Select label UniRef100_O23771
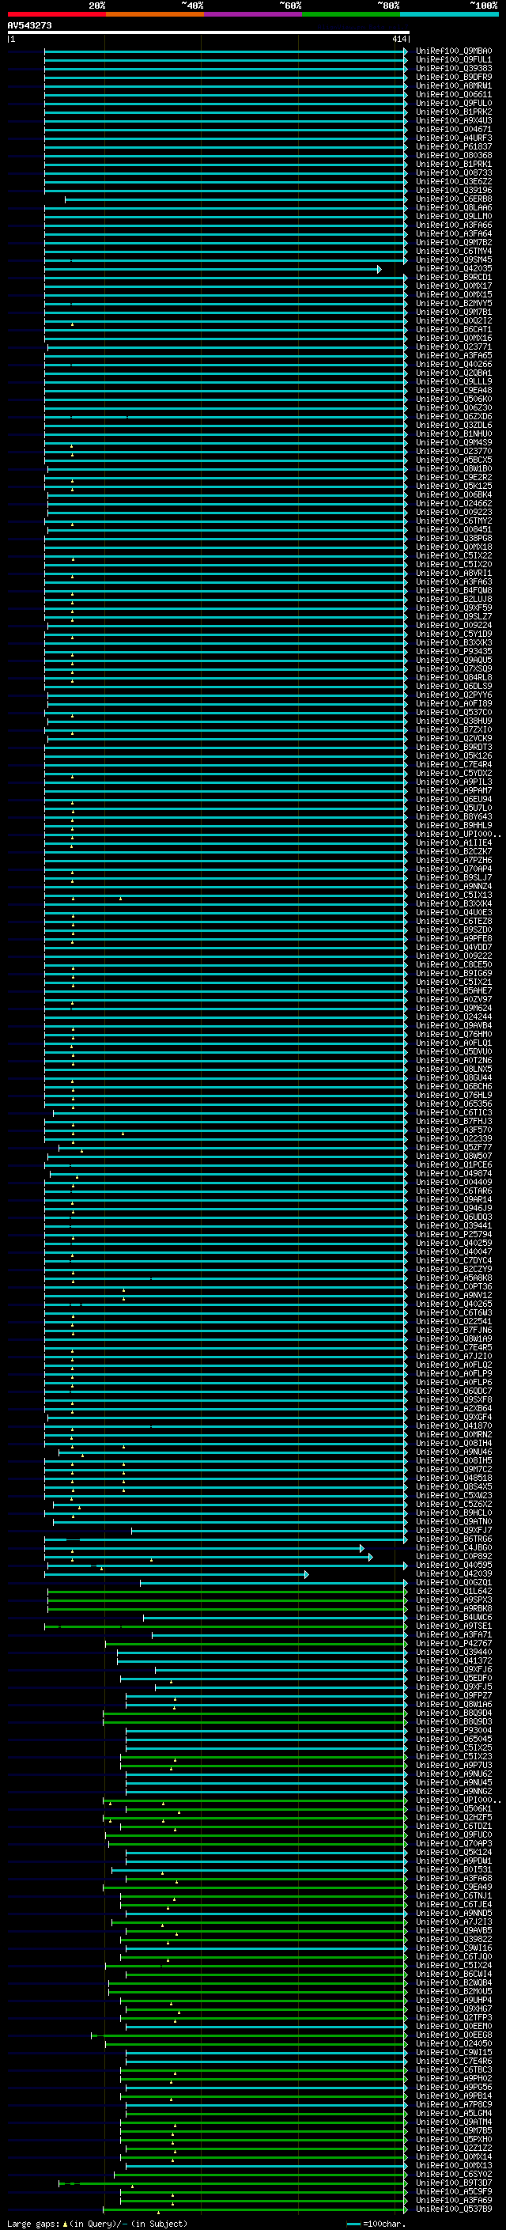 454,347
